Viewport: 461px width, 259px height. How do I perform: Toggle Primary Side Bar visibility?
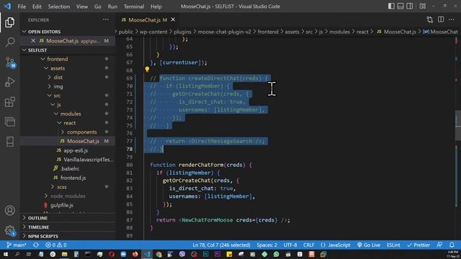coord(391,6)
